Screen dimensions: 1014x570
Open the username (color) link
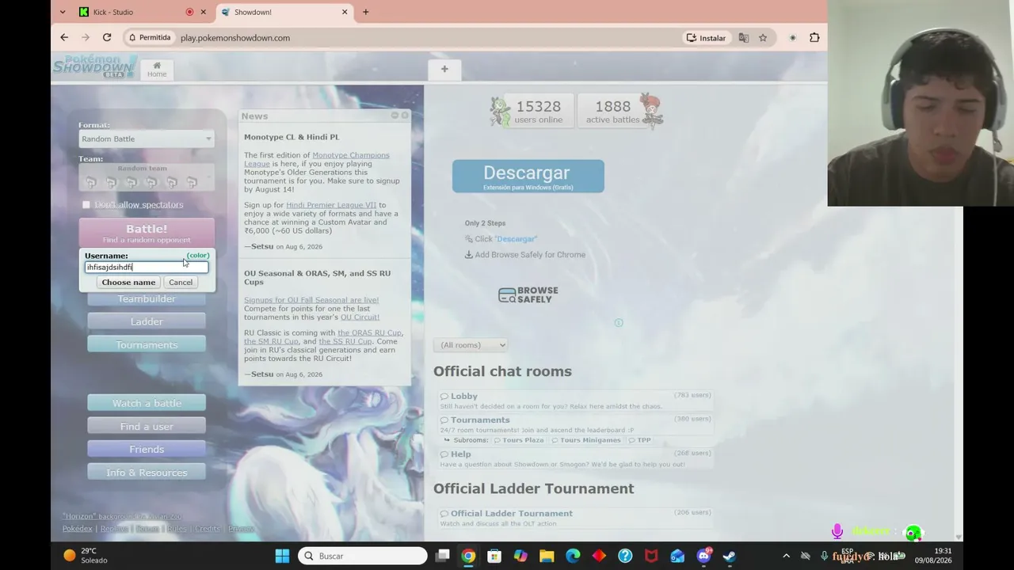[198, 256]
